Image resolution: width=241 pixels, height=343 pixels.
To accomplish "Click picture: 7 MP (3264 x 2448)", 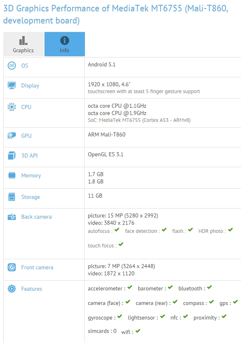I will point(121,266).
